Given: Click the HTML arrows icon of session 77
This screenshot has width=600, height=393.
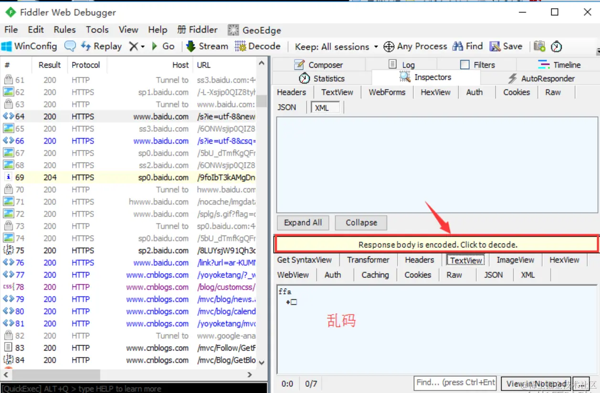Looking at the screenshot, I should coord(8,275).
